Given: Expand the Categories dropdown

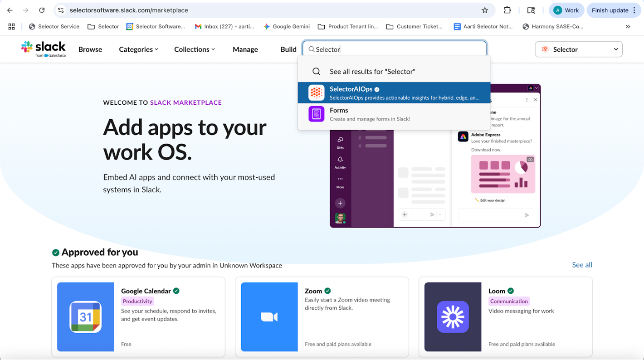Looking at the screenshot, I should point(138,49).
